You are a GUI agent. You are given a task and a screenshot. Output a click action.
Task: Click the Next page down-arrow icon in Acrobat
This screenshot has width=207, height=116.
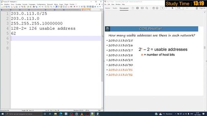pos(157,8)
